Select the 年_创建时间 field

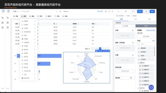coord(146,66)
